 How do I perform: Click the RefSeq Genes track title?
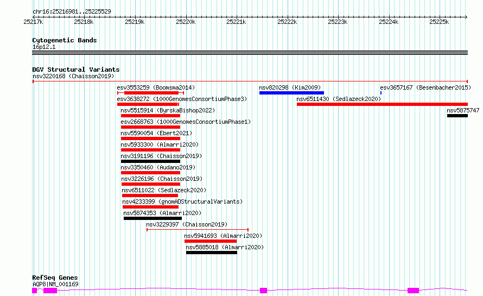point(55,278)
